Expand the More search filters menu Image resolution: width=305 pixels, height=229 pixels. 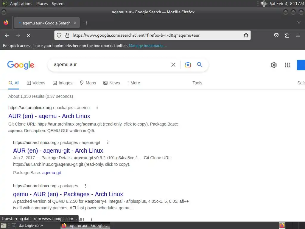click(x=133, y=83)
